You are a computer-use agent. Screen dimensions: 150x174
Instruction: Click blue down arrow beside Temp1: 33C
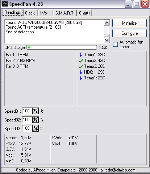(81, 55)
